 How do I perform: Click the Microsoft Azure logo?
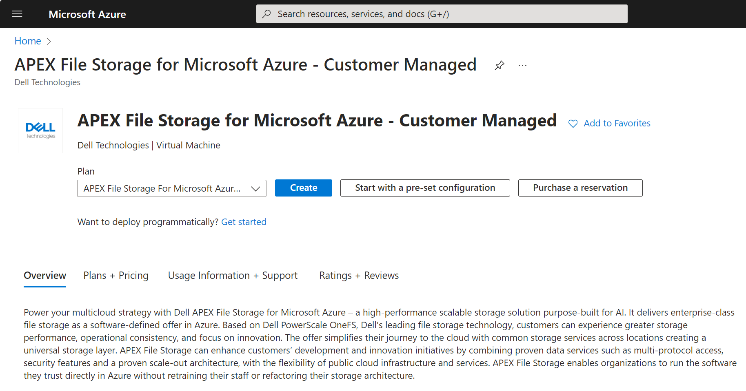[87, 14]
